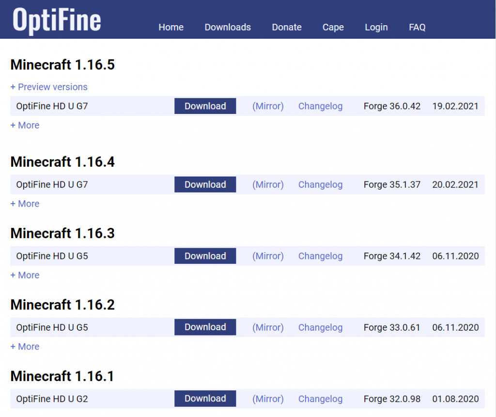The image size is (496, 417).
Task: Click OptiFine HD U G7 name under Minecraft 1.16.5
Action: (x=52, y=106)
